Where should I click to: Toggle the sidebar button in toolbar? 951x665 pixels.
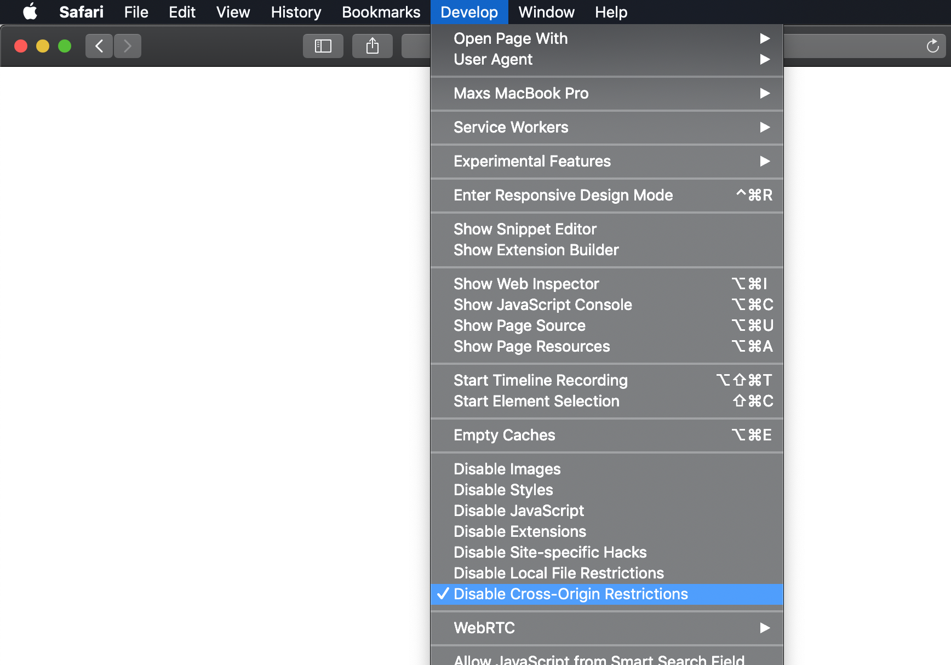coord(323,46)
